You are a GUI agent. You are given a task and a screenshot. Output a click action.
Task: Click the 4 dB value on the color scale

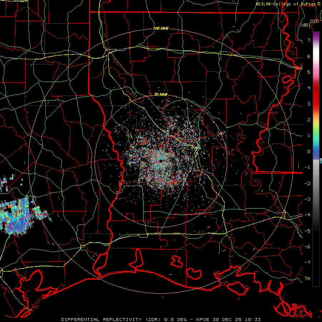click(309, 88)
